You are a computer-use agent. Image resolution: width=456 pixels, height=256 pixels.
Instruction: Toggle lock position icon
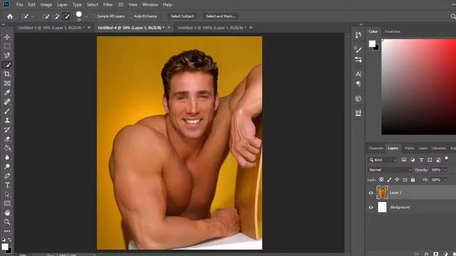click(x=397, y=180)
